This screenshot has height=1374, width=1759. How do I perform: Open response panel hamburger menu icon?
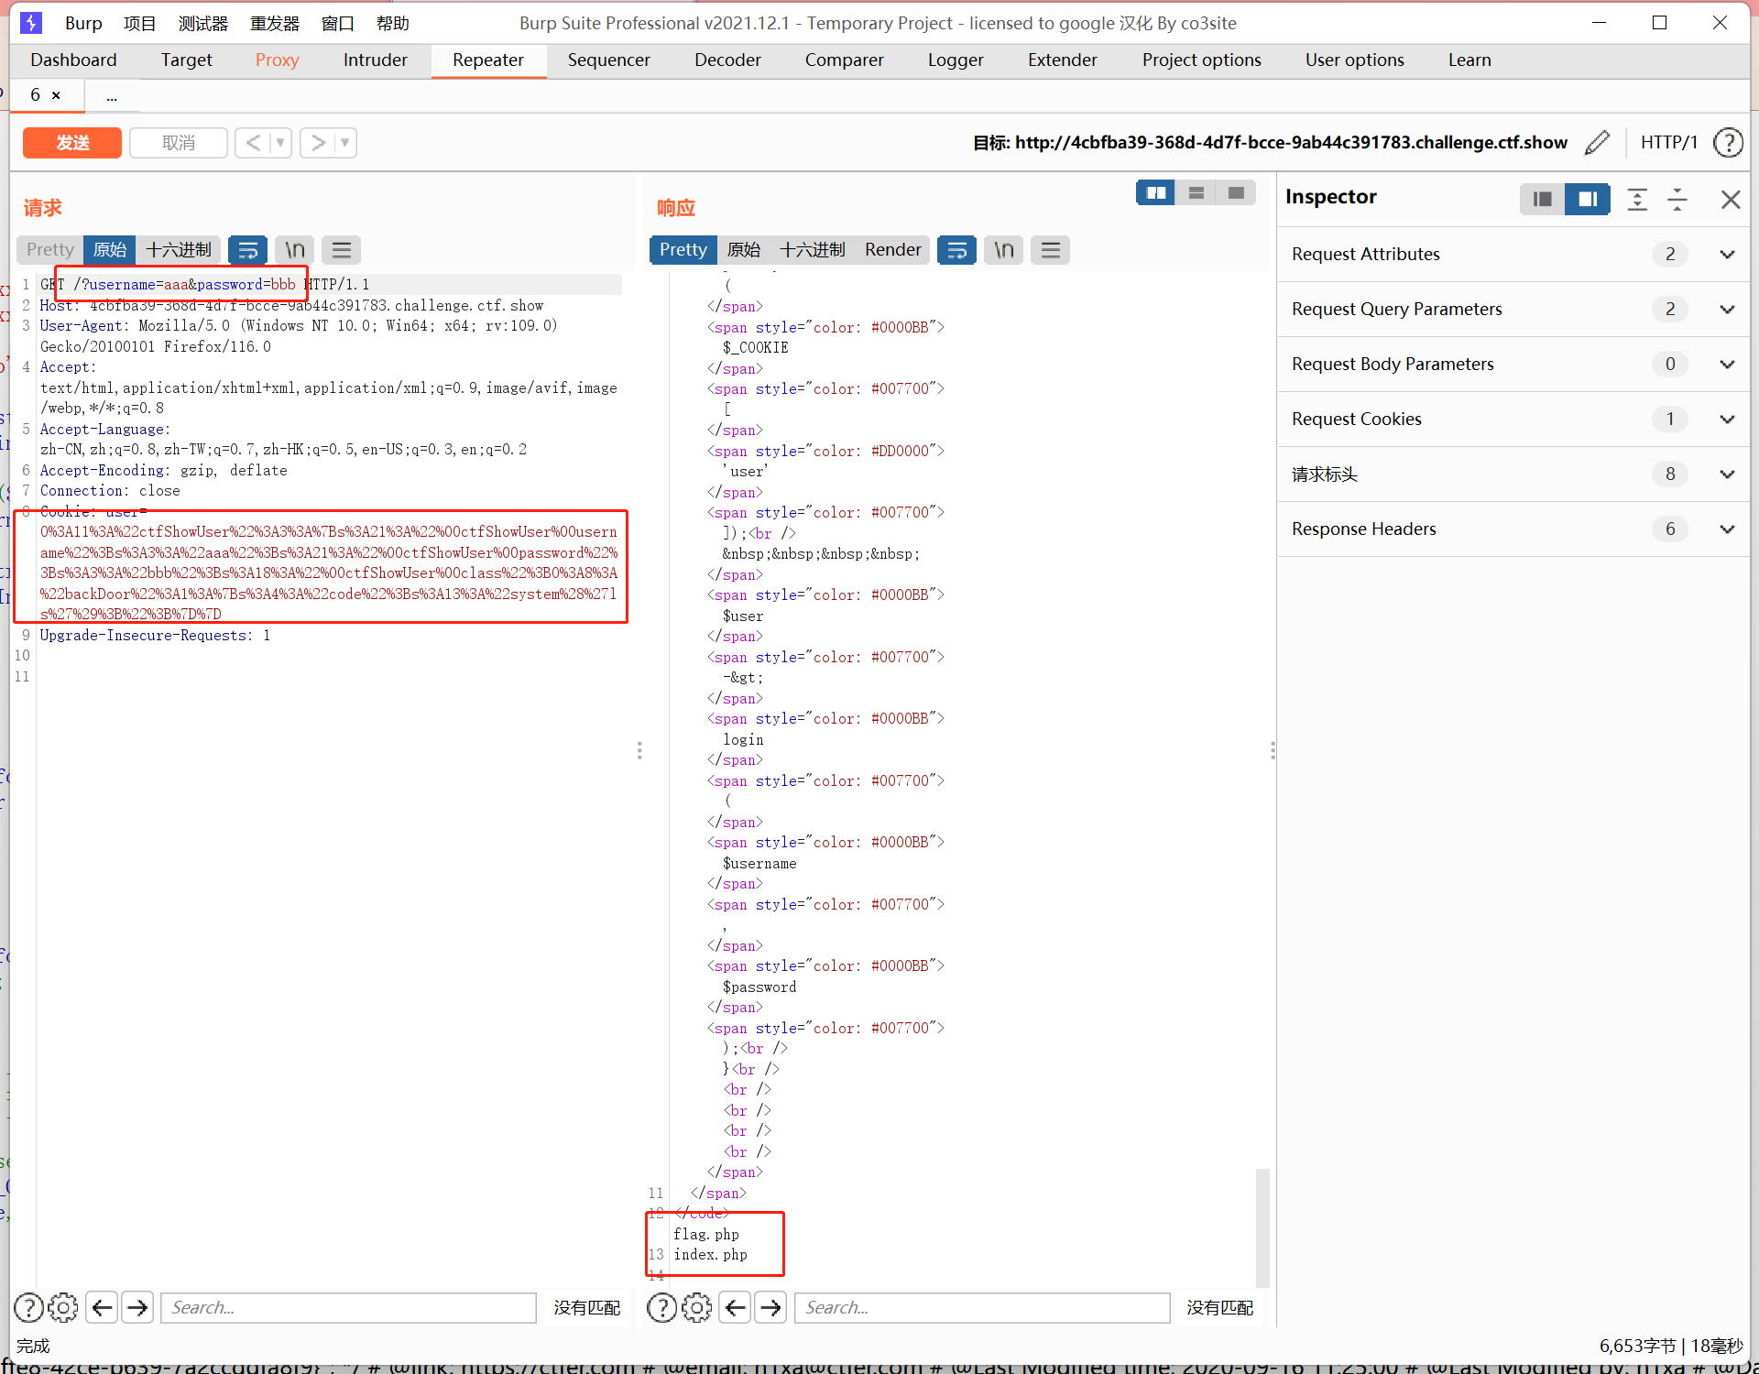pyautogui.click(x=1051, y=250)
